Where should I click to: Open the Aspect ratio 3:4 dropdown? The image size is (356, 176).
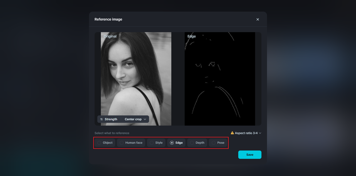[x=246, y=133]
